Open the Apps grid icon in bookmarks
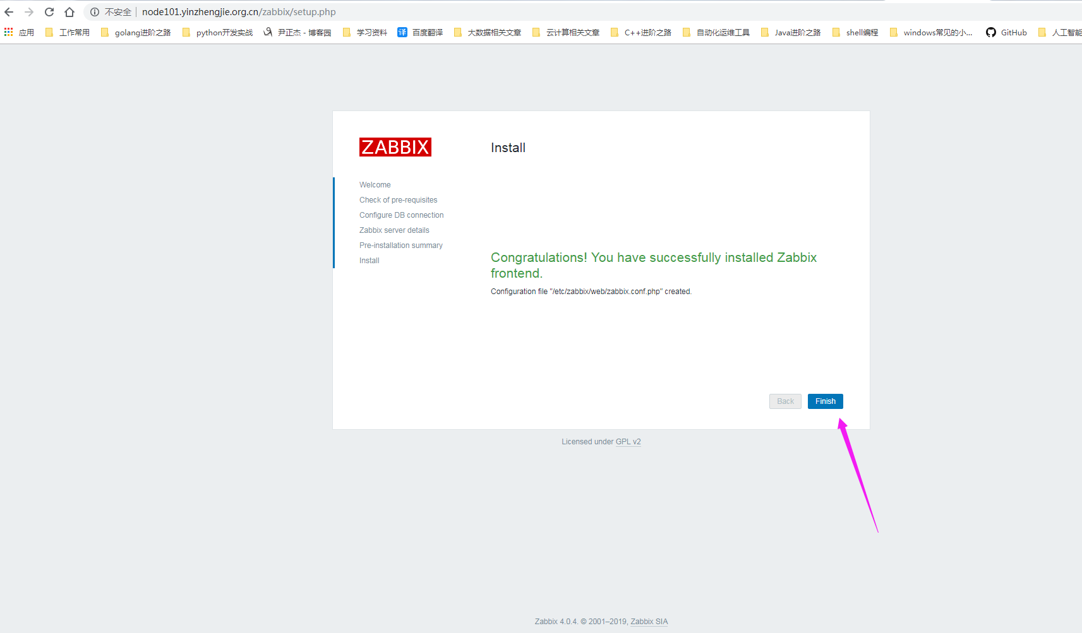Image resolution: width=1082 pixels, height=633 pixels. [8, 32]
